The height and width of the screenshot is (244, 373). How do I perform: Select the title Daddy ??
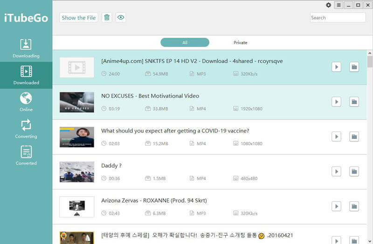[111, 166]
